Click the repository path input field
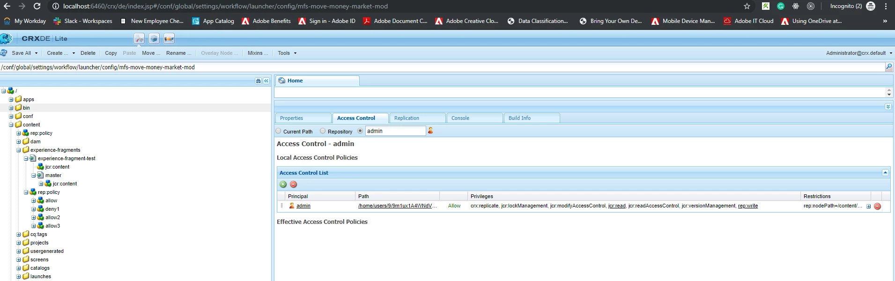The height and width of the screenshot is (281, 895). pyautogui.click(x=442, y=67)
